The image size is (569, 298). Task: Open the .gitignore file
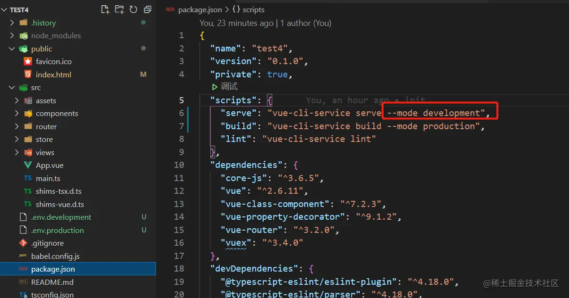point(47,243)
